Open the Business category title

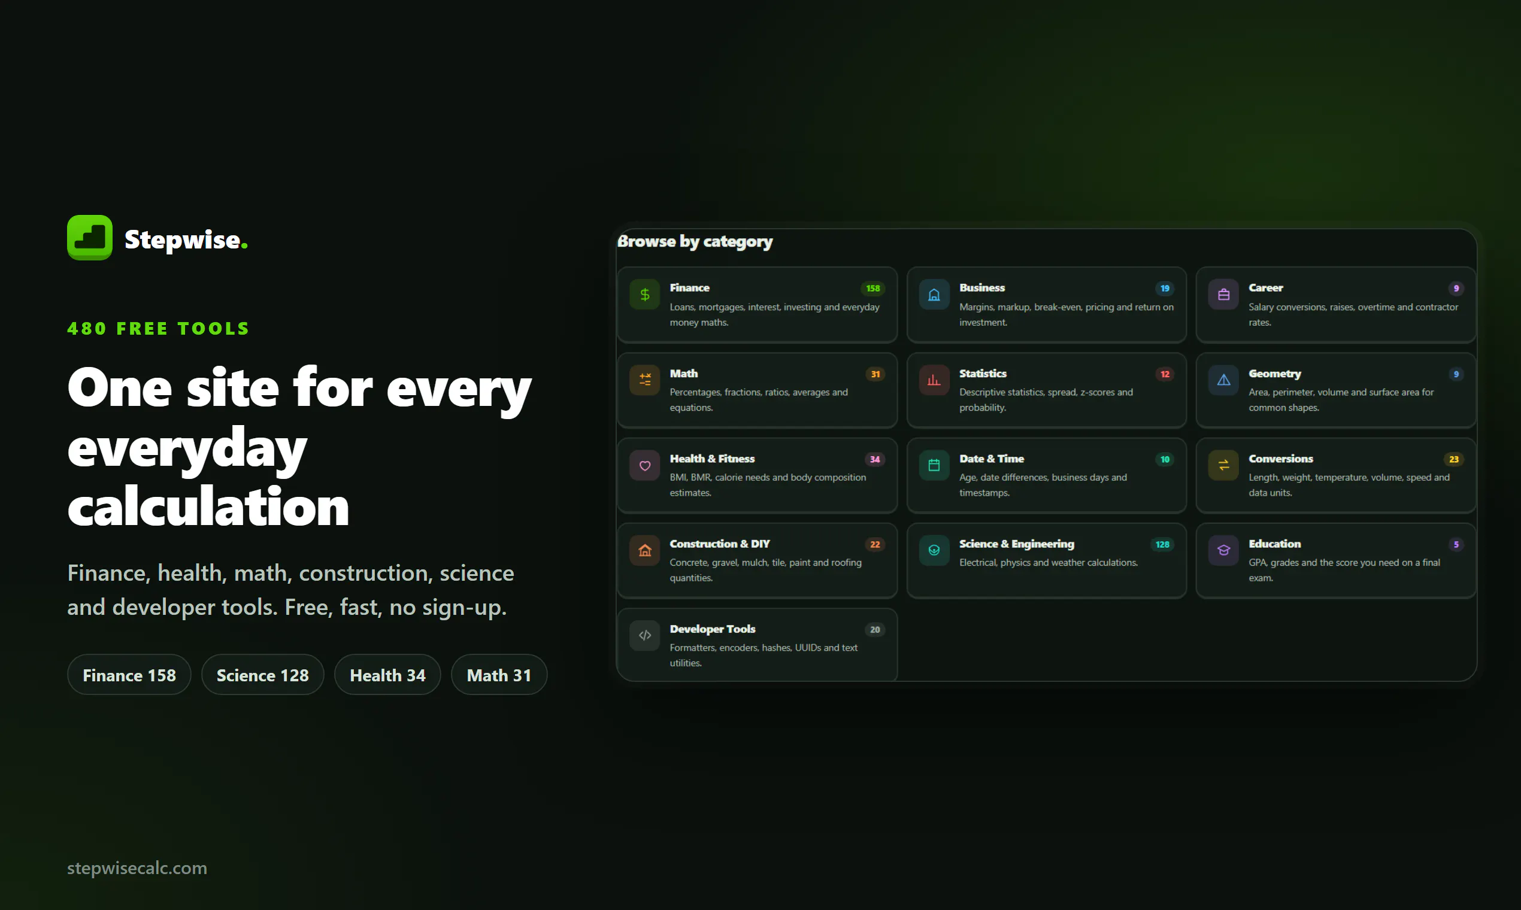pos(982,287)
